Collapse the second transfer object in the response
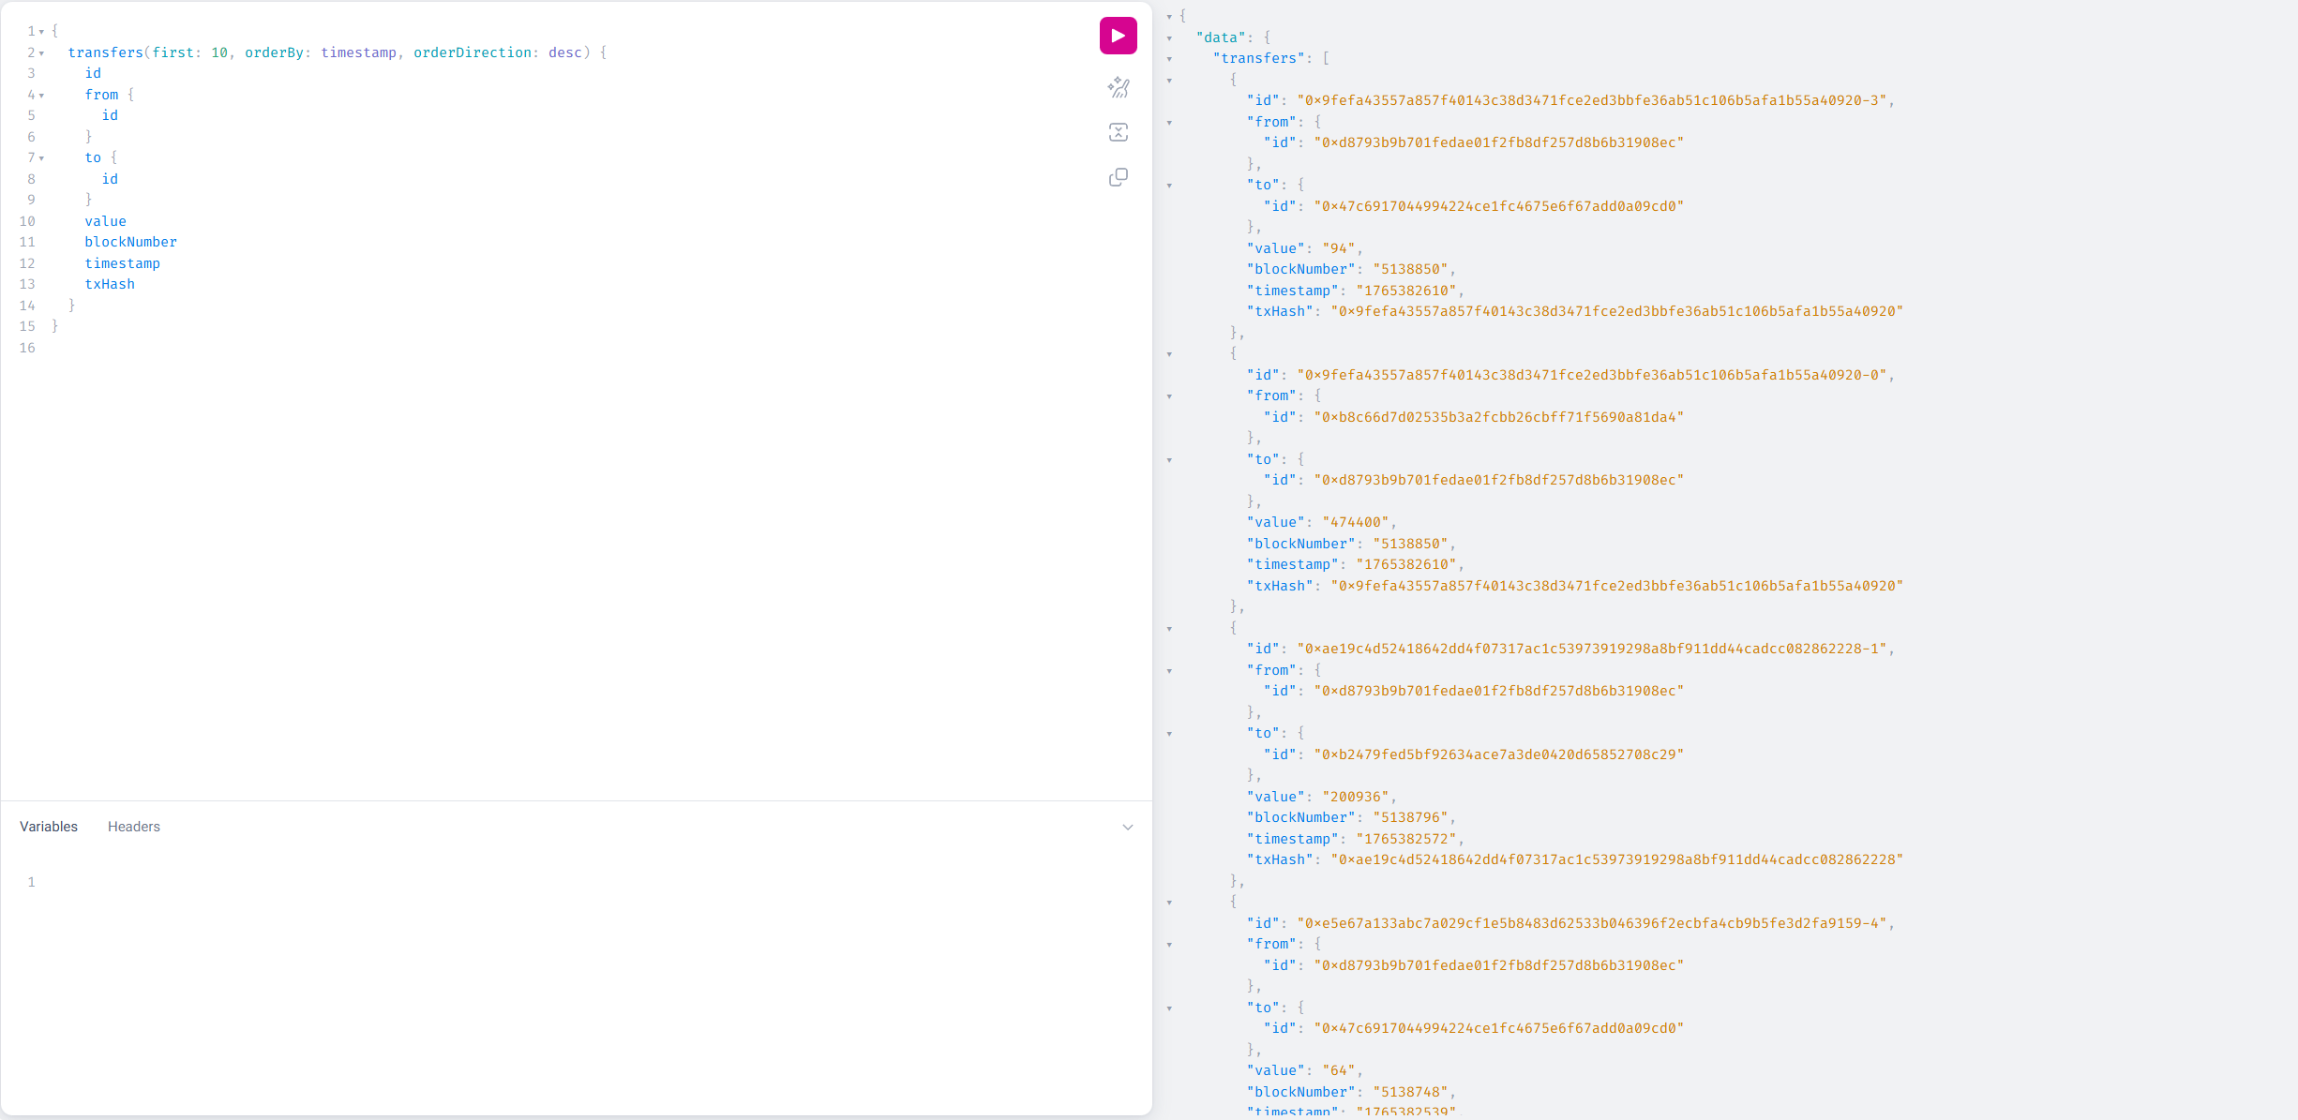 (x=1169, y=354)
